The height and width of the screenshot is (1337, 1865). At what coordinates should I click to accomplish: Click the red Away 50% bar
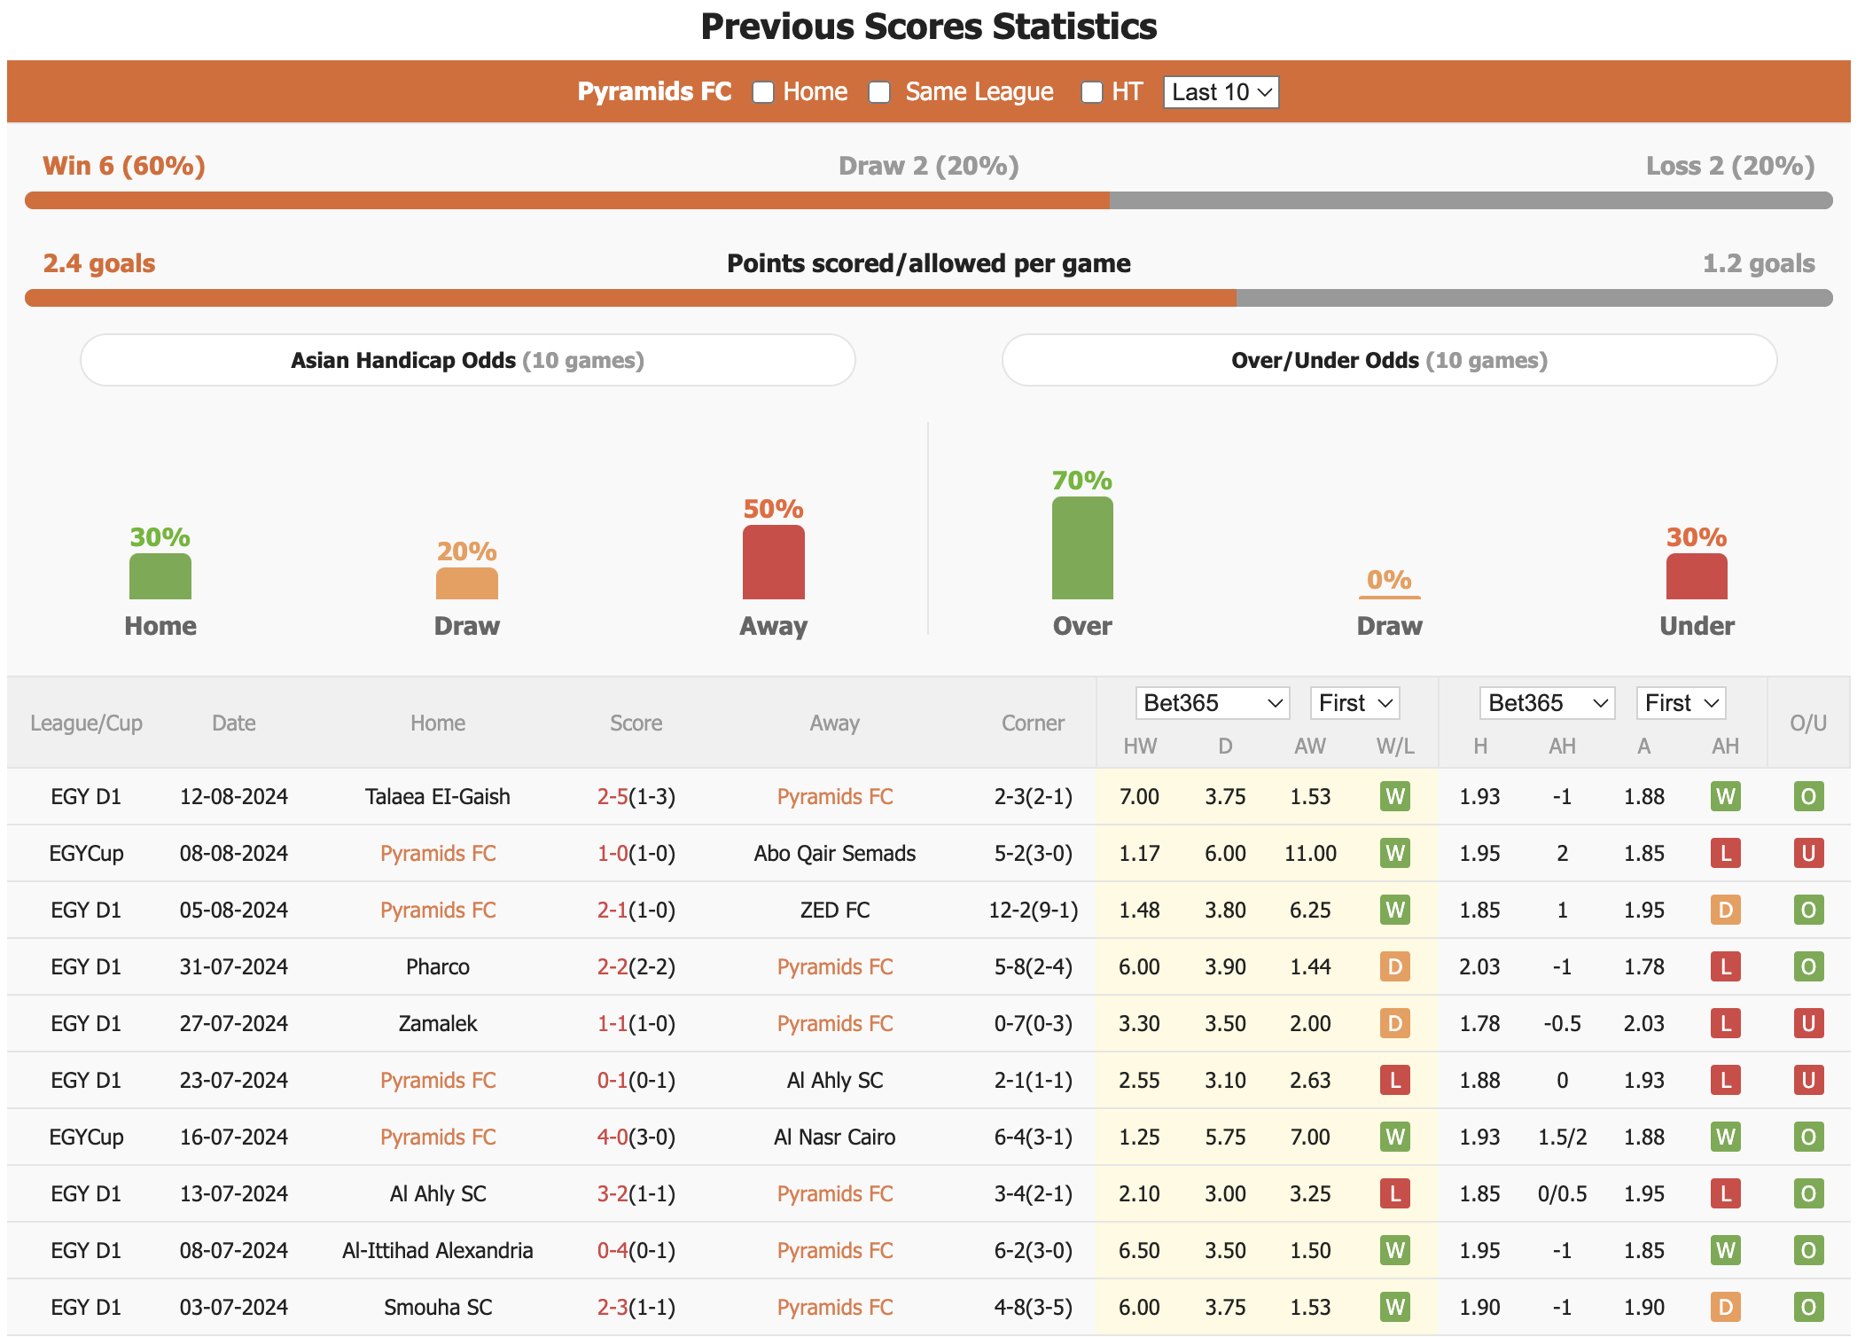[774, 562]
